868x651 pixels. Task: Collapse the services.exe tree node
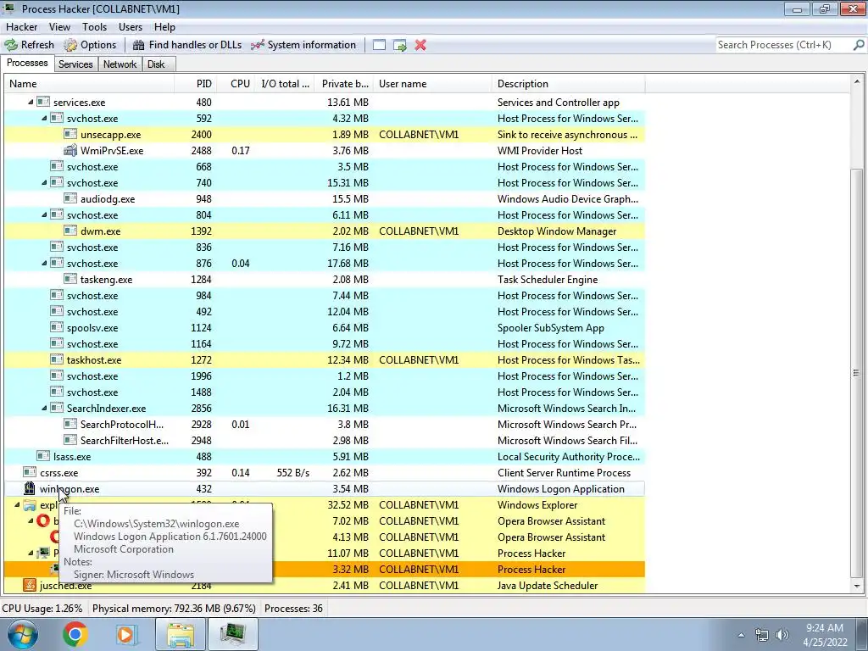31,102
